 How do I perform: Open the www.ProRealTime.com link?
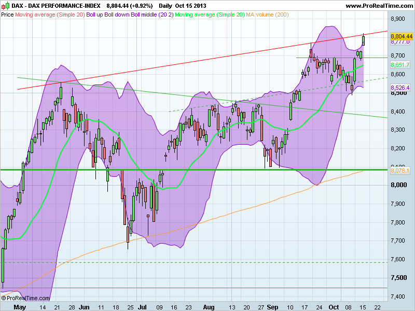pyautogui.click(x=379, y=6)
